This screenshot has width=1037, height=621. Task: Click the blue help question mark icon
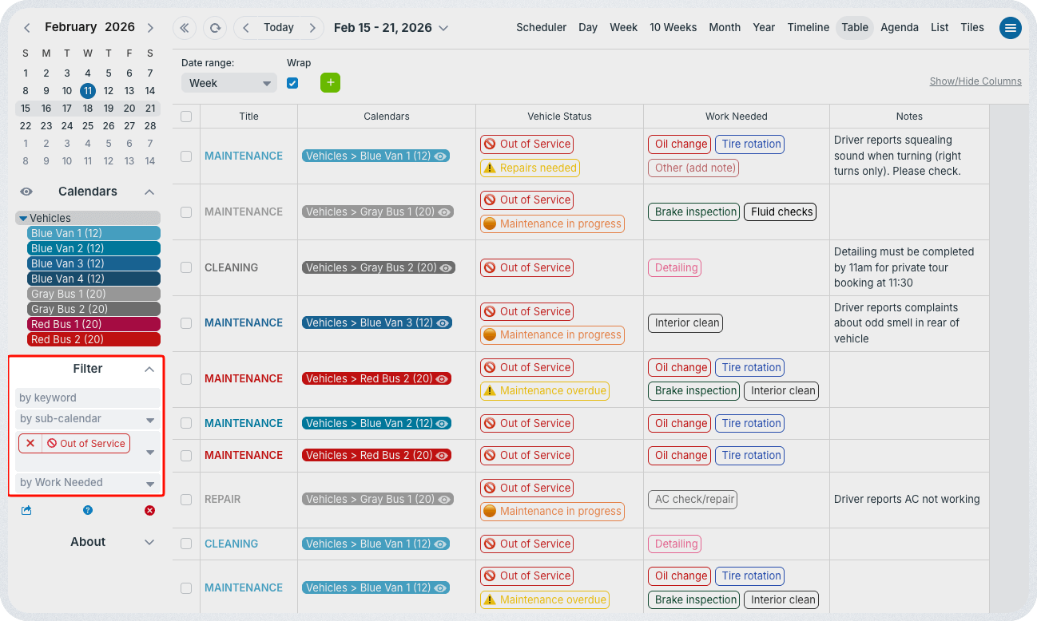(x=88, y=510)
